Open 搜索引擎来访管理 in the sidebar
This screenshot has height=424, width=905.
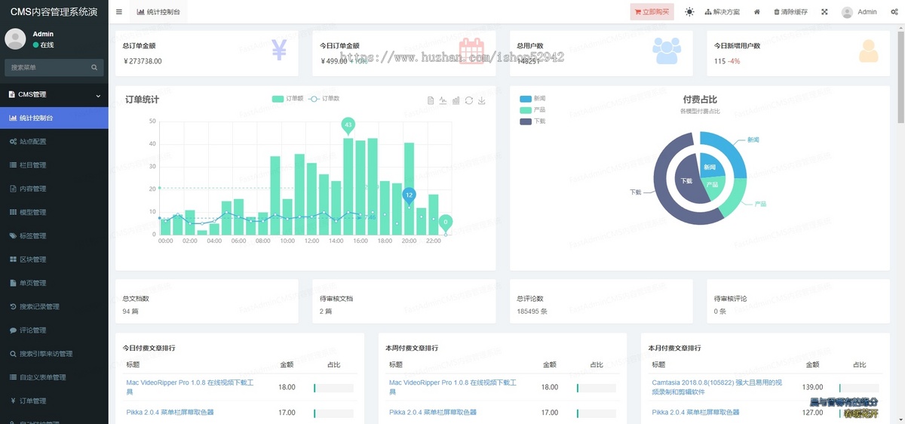pos(54,354)
